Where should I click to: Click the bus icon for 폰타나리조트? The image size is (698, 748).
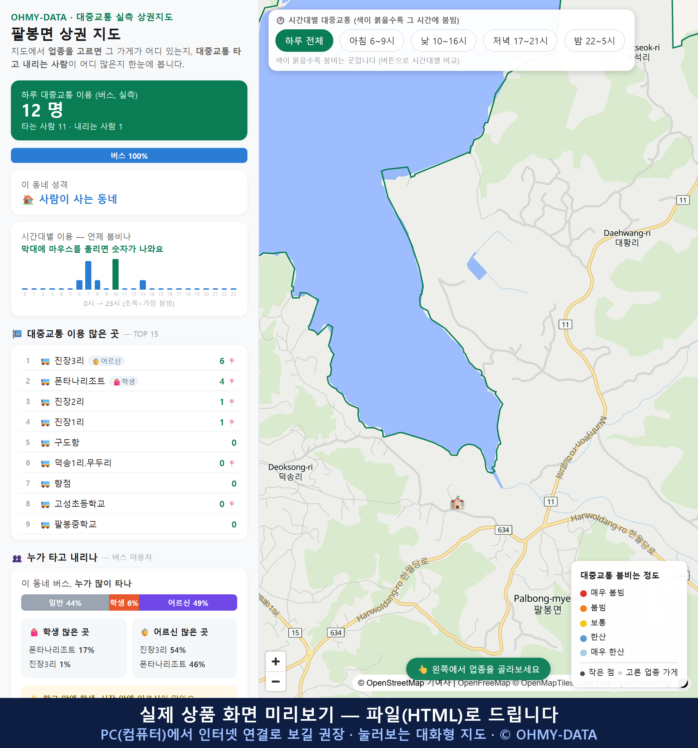tap(45, 382)
